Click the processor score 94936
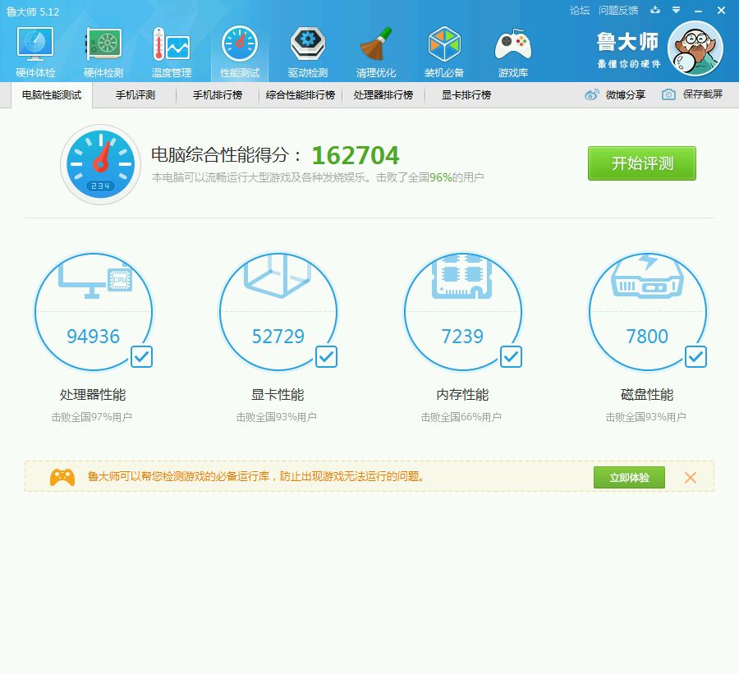This screenshot has width=739, height=674. tap(94, 337)
